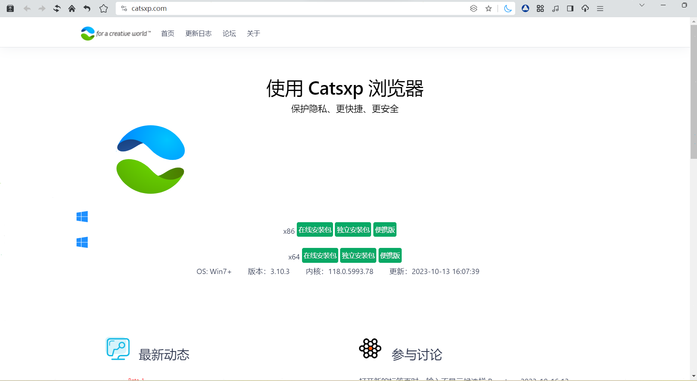Click the page vertical scrollbar thumb

(694, 91)
